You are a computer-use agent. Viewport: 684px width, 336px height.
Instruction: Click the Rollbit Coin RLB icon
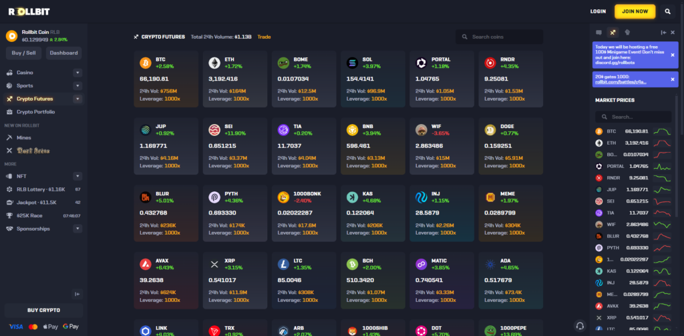click(12, 36)
